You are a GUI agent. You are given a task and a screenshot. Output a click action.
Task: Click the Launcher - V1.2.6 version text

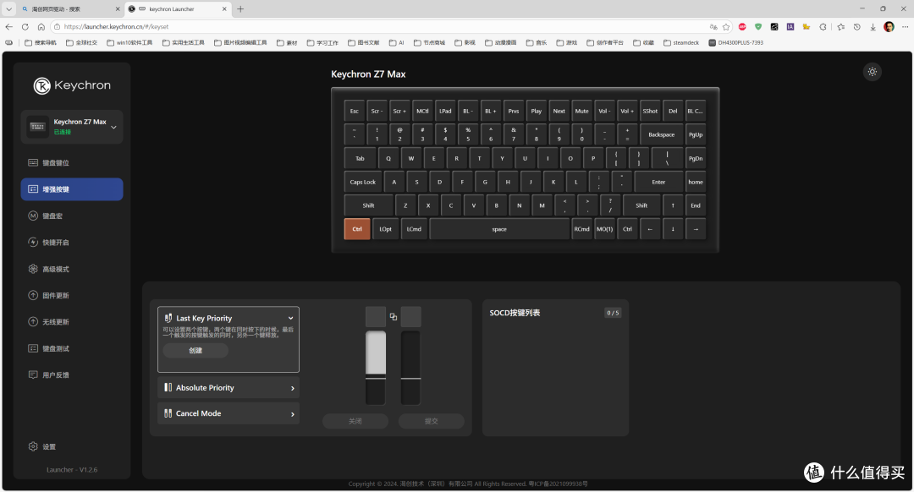72,469
